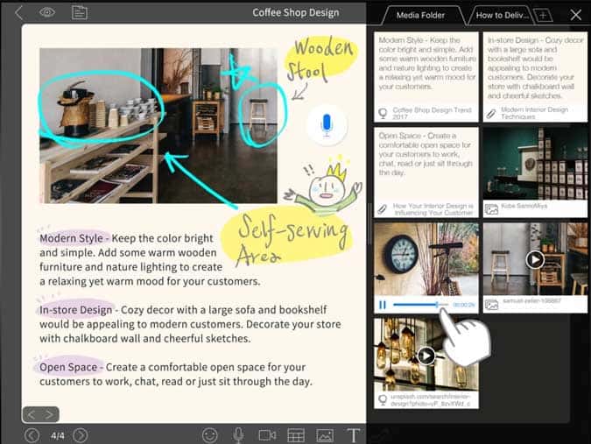Click paperclip icon on How Your Interior Design card
The image size is (591, 444).
click(x=383, y=208)
